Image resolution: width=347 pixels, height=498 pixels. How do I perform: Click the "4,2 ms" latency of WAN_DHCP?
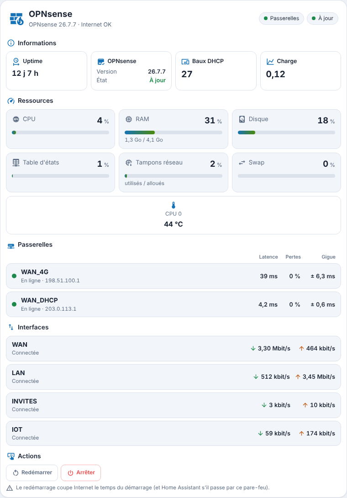pyautogui.click(x=268, y=305)
